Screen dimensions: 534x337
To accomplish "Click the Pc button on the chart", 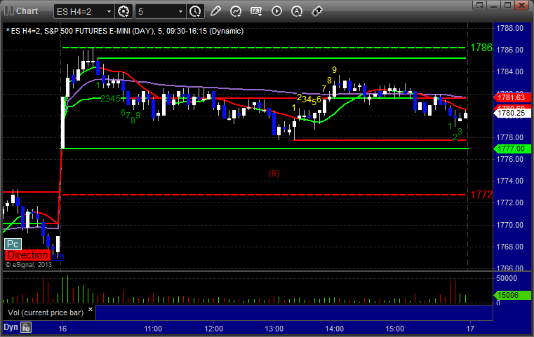I will [13, 244].
